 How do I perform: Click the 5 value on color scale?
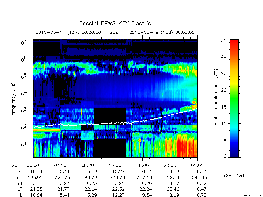225,141
